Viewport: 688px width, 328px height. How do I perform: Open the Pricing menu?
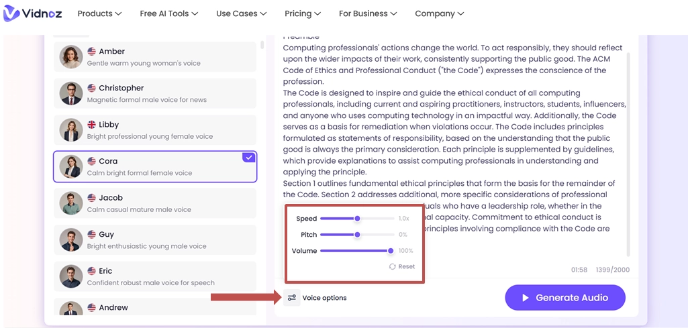tap(302, 13)
